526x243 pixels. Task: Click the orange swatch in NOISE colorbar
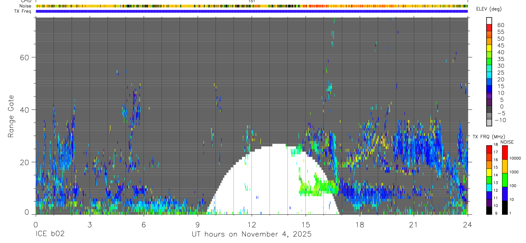coord(505,166)
